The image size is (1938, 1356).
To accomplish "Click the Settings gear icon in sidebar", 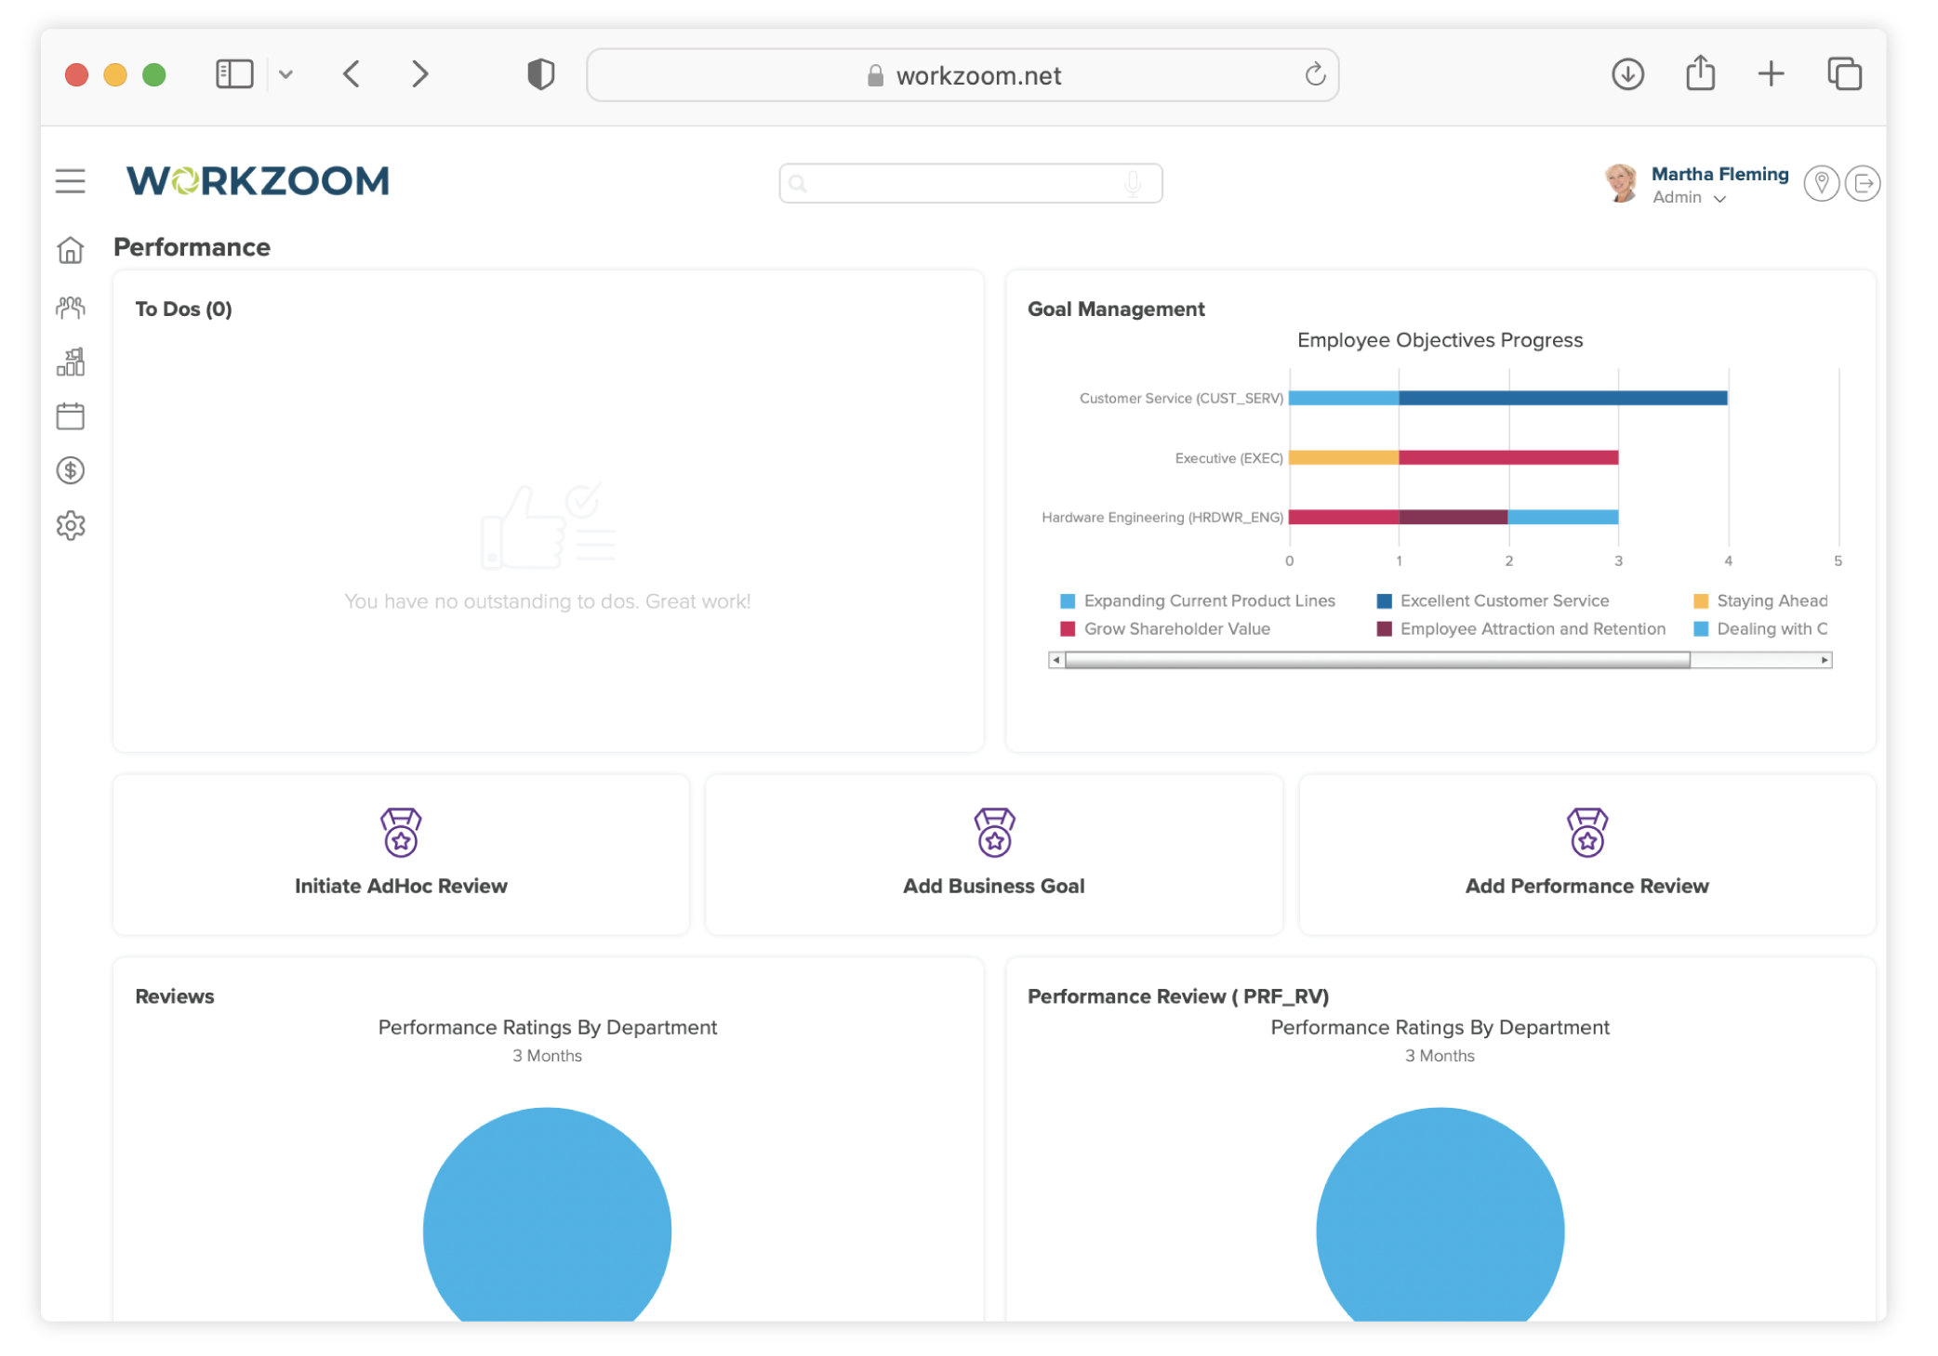I will [x=73, y=526].
